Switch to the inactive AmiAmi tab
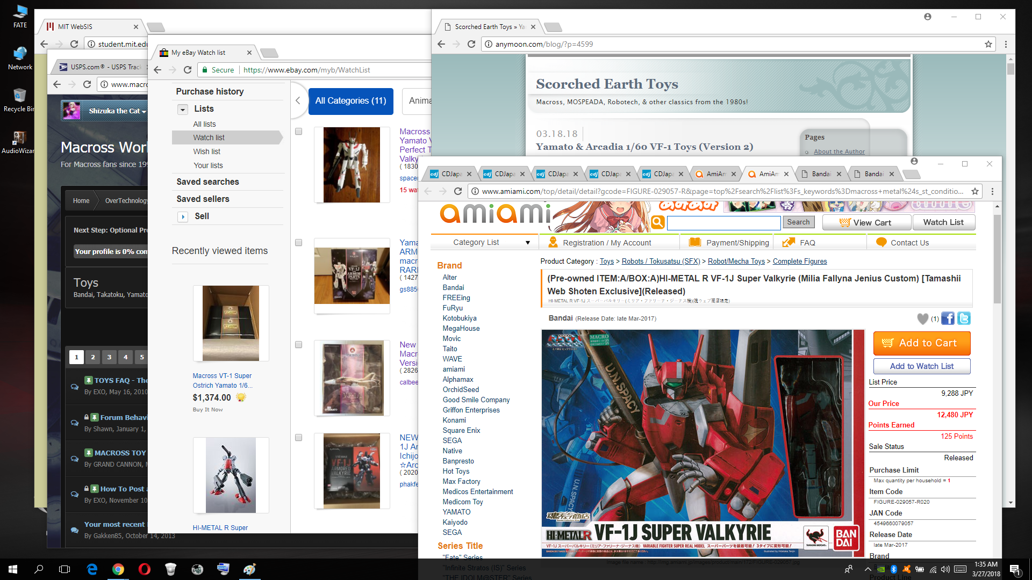The image size is (1032, 580). (x=715, y=174)
